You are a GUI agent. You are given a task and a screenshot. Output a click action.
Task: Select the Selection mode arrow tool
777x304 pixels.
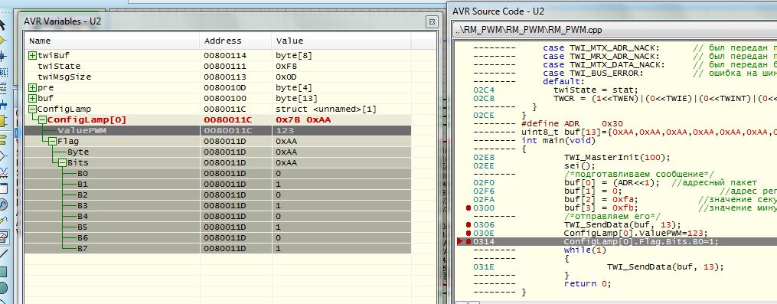coord(3,25)
